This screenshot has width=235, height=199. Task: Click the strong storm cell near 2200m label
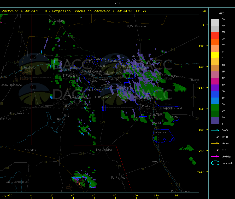click(84, 179)
